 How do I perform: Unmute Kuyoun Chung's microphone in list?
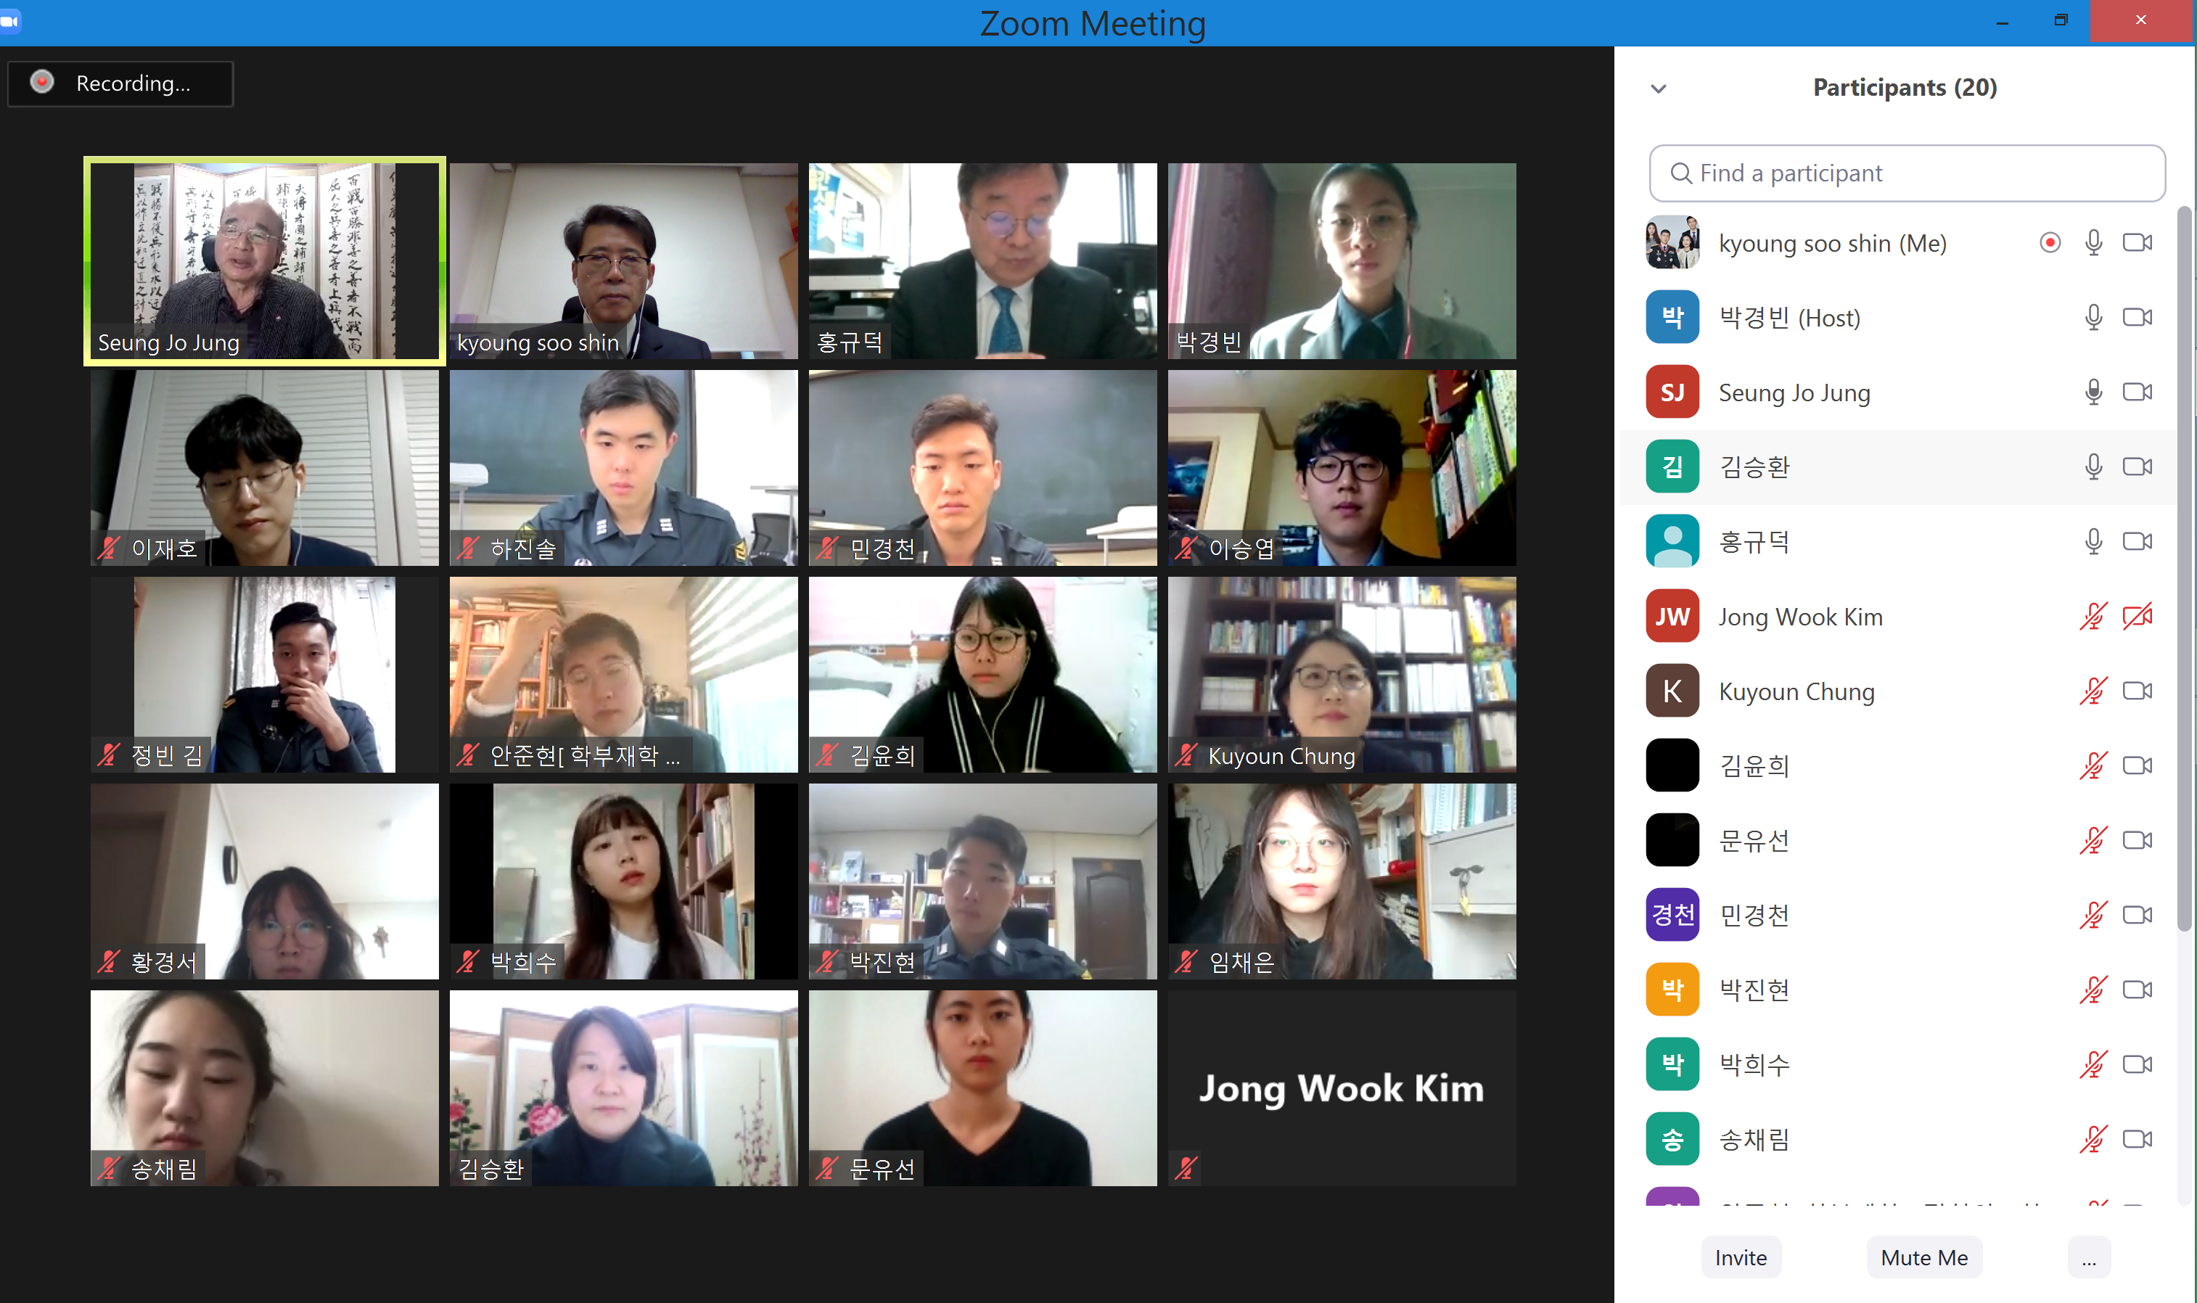2093,691
